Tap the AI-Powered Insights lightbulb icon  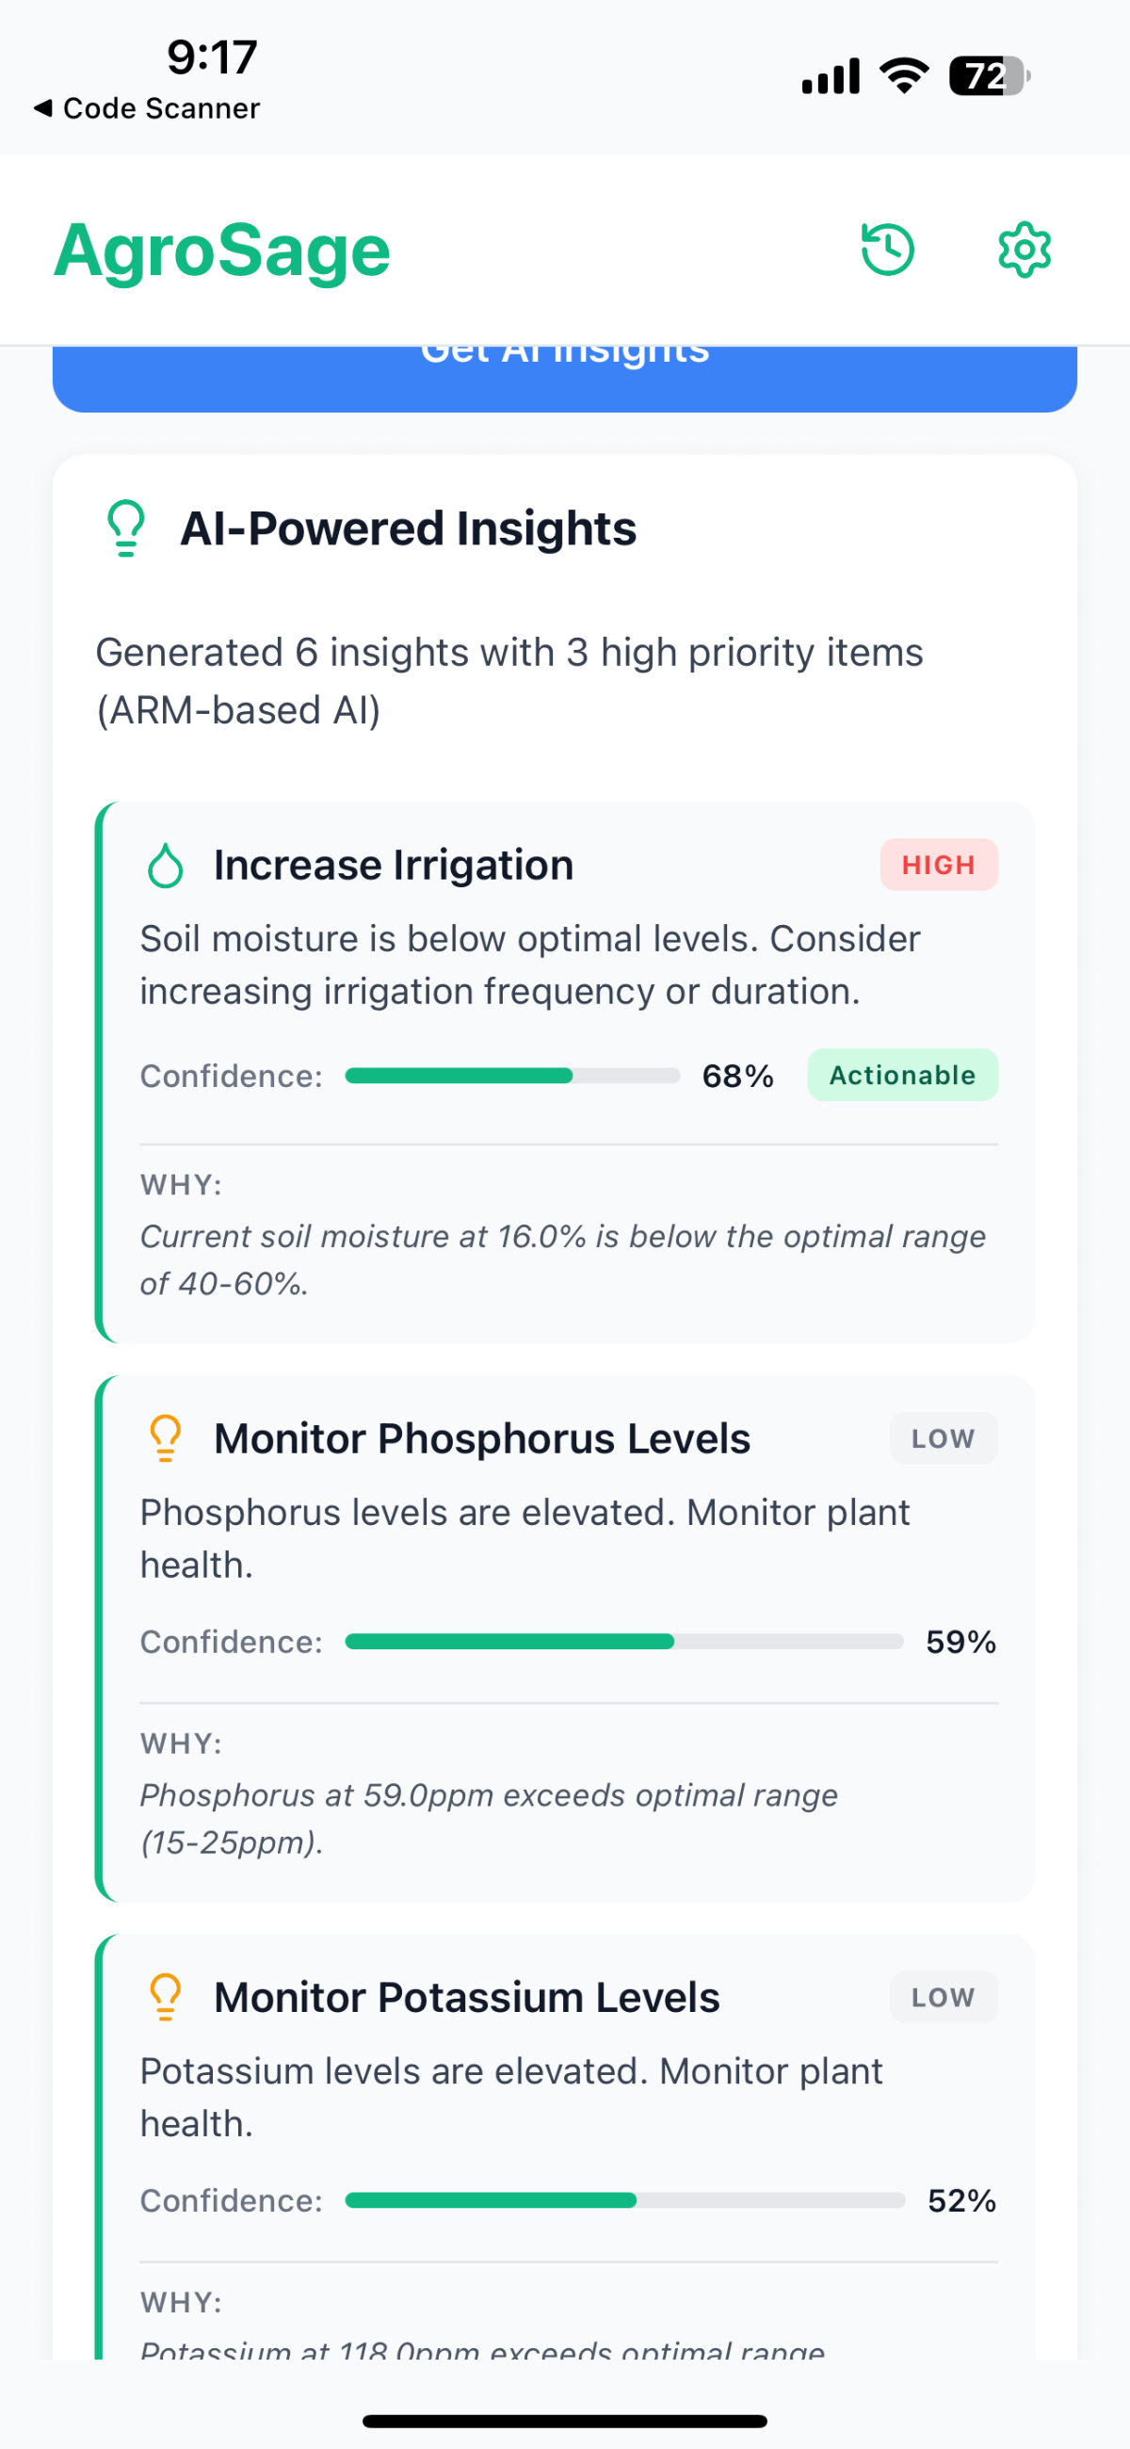[125, 527]
